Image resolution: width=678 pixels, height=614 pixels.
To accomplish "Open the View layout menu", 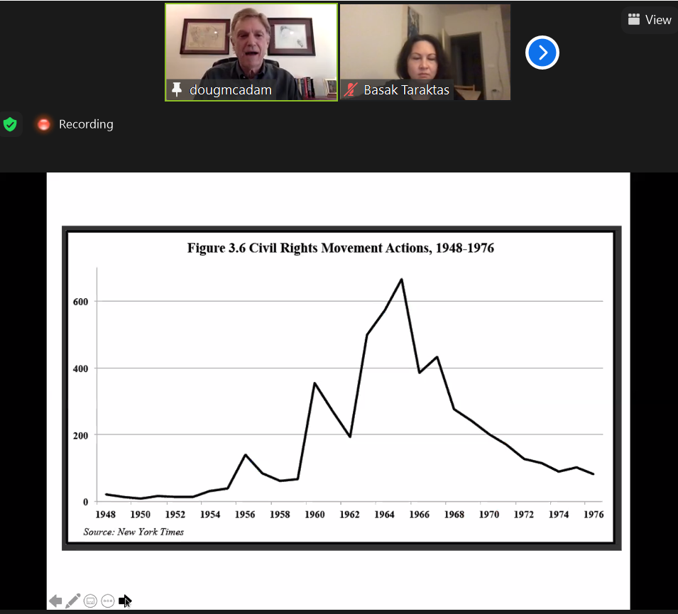I will [x=649, y=20].
